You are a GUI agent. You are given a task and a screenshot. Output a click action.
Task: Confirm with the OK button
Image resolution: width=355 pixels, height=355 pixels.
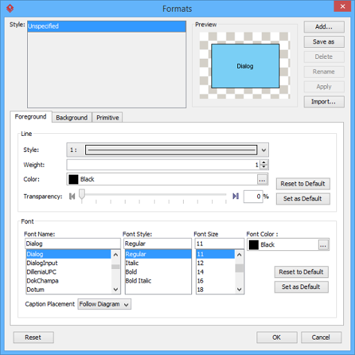tap(277, 338)
